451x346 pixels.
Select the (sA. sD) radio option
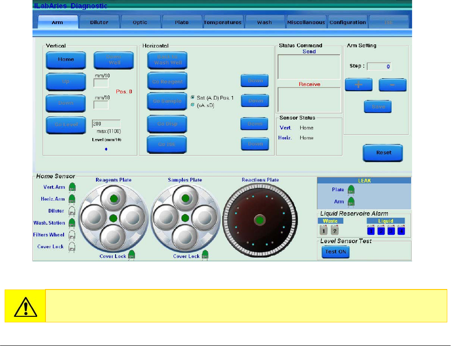(x=193, y=105)
